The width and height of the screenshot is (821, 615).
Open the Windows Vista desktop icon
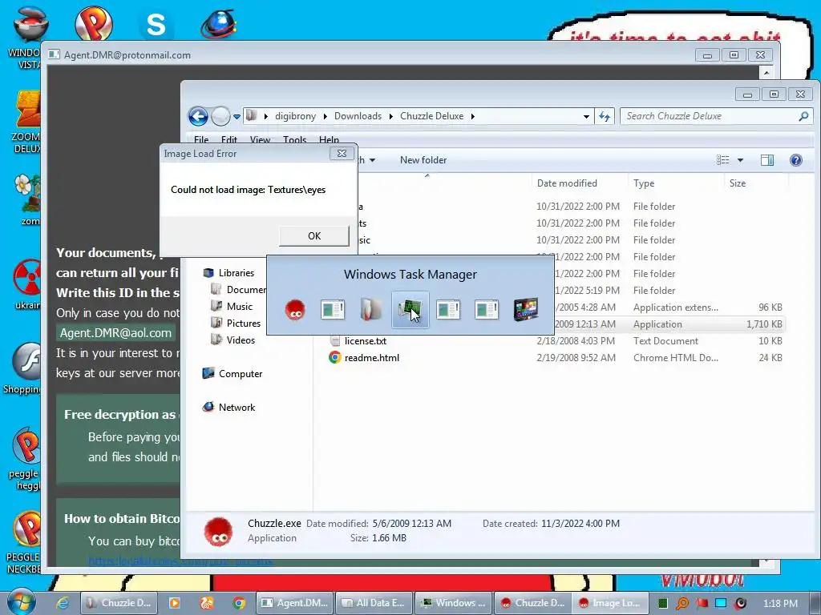coord(29,37)
